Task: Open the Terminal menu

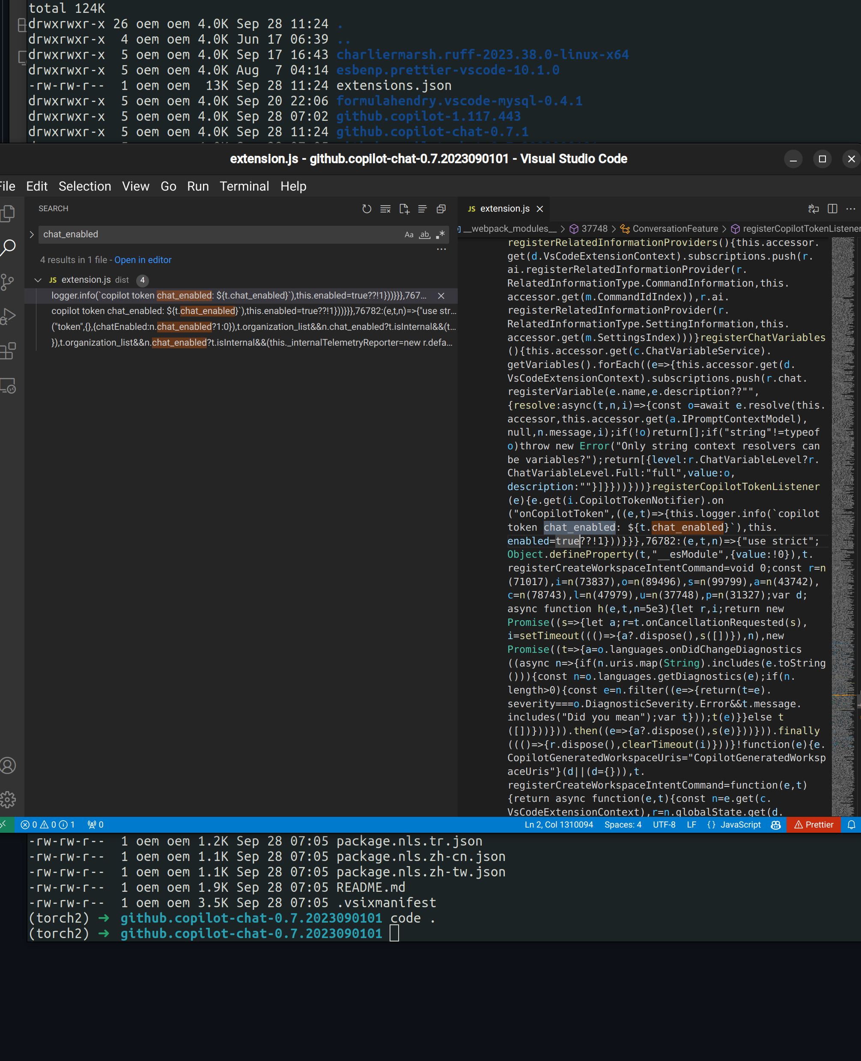Action: [x=244, y=187]
